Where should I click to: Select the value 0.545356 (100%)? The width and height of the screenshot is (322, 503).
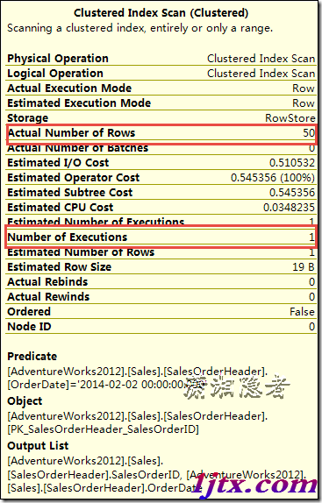click(273, 177)
